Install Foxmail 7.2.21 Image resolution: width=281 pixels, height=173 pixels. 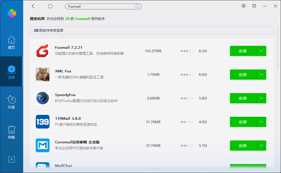tap(243, 51)
